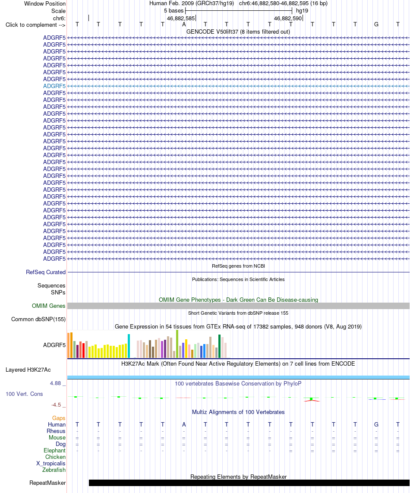Click the Layered H3K27Ac label

28,370
